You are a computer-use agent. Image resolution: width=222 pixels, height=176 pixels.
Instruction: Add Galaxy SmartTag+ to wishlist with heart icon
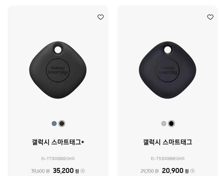pyautogui.click(x=101, y=17)
